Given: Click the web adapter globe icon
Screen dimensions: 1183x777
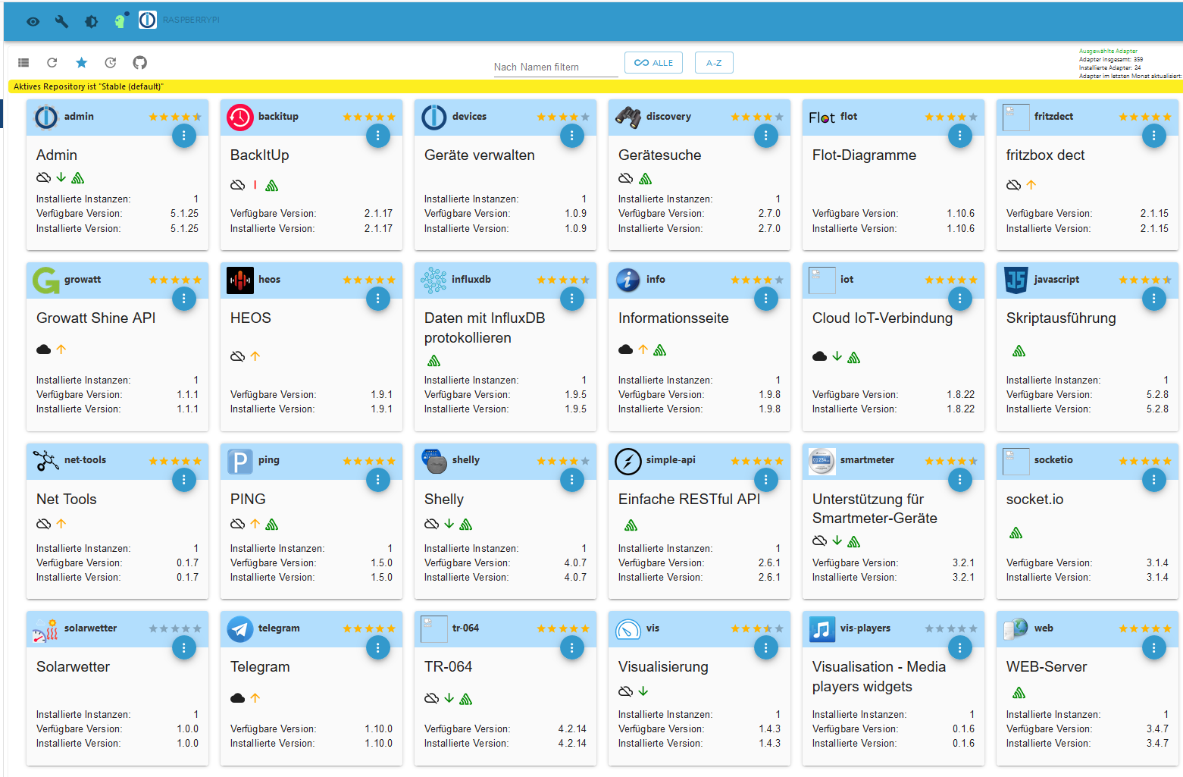Looking at the screenshot, I should (x=1016, y=629).
